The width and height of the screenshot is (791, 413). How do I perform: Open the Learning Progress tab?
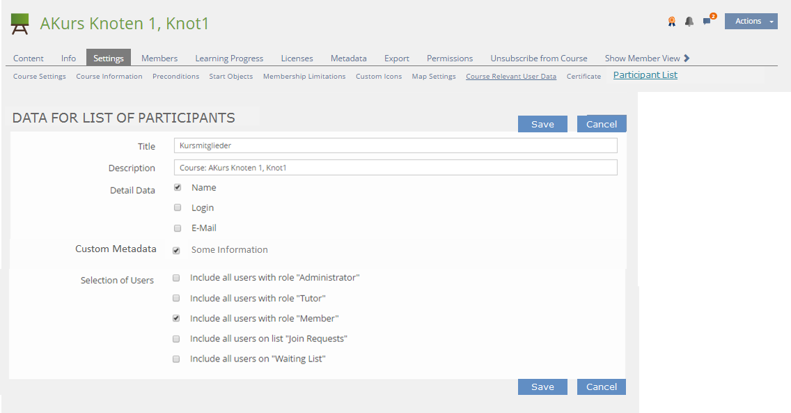tap(229, 59)
